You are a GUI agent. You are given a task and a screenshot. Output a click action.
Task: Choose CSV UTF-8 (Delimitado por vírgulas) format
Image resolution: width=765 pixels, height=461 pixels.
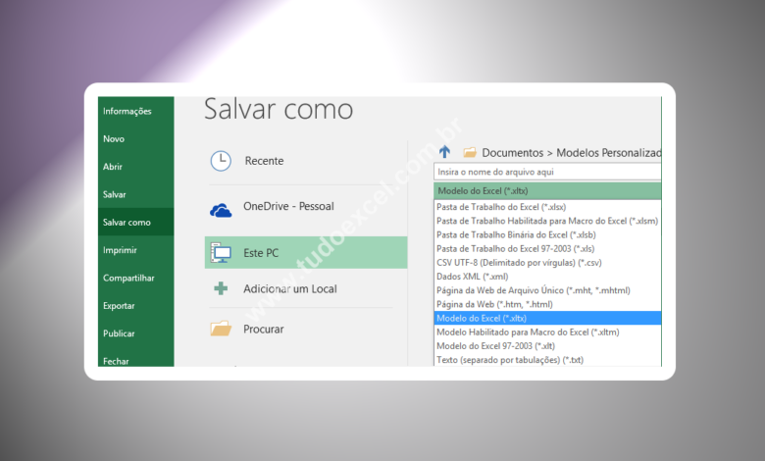tap(519, 263)
